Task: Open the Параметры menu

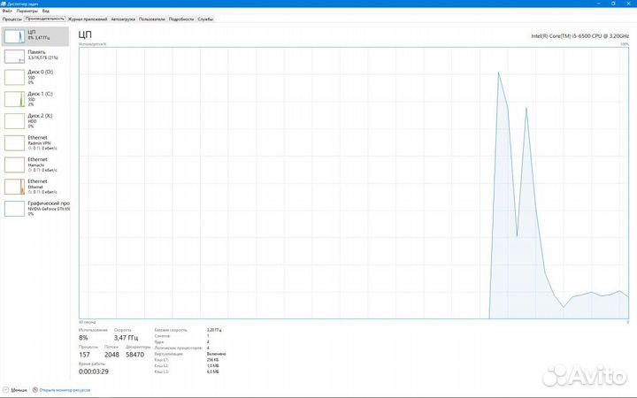Action: 25,11
